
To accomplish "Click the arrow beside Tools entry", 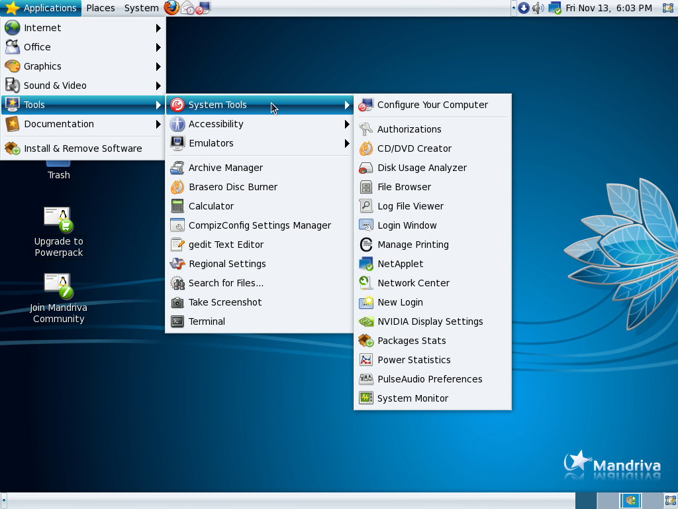I will coord(158,105).
